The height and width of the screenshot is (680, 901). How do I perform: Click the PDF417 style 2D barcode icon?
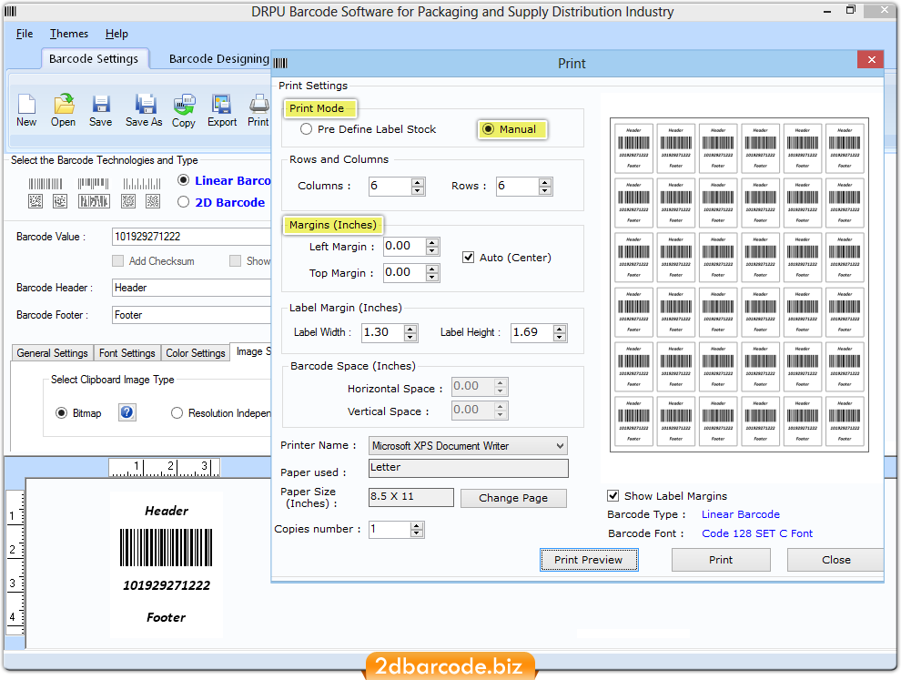pos(94,201)
